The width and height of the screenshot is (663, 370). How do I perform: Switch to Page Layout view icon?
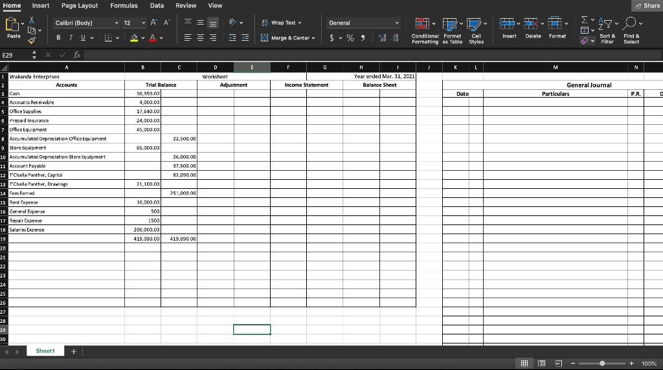[542, 364]
